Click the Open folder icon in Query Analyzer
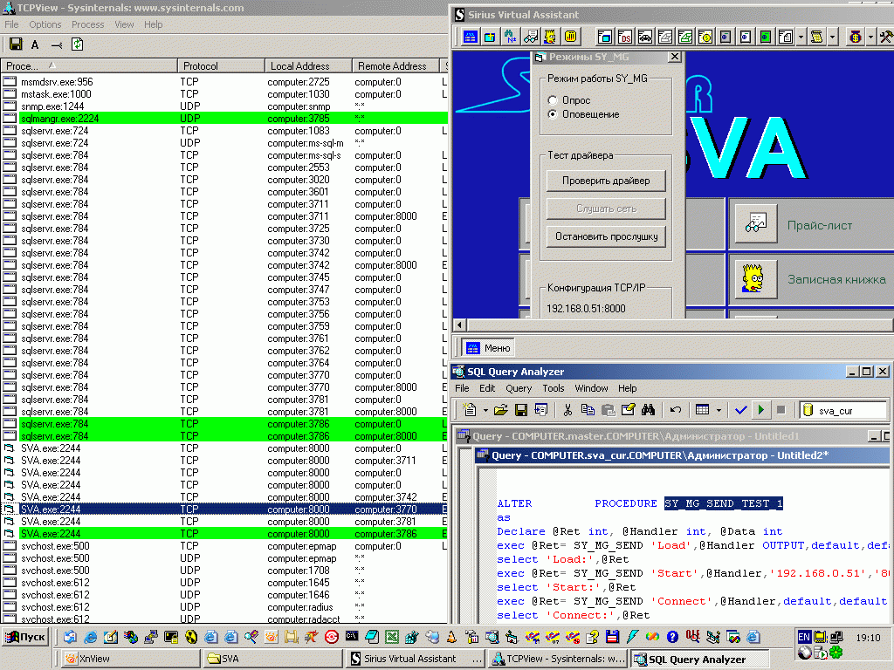894x670 pixels. (500, 410)
